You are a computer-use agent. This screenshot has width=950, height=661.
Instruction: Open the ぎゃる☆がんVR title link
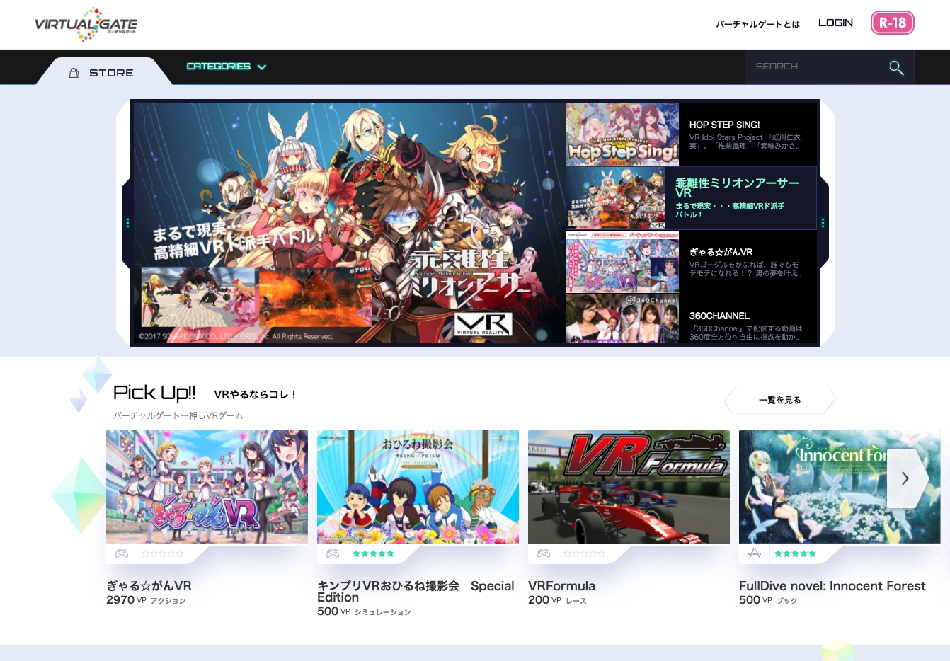point(149,586)
